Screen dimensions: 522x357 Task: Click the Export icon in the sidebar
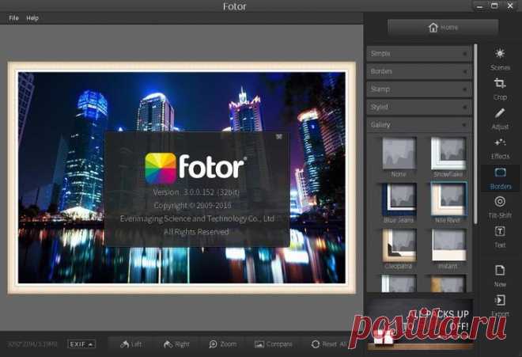(x=500, y=305)
